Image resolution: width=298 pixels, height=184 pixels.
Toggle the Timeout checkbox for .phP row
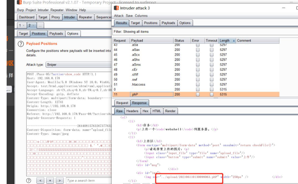point(211,94)
